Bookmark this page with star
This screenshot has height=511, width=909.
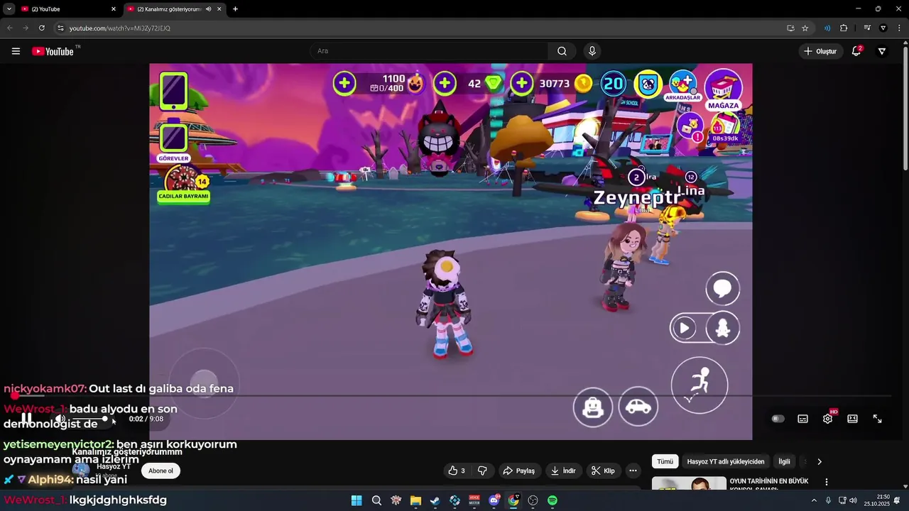[805, 28]
